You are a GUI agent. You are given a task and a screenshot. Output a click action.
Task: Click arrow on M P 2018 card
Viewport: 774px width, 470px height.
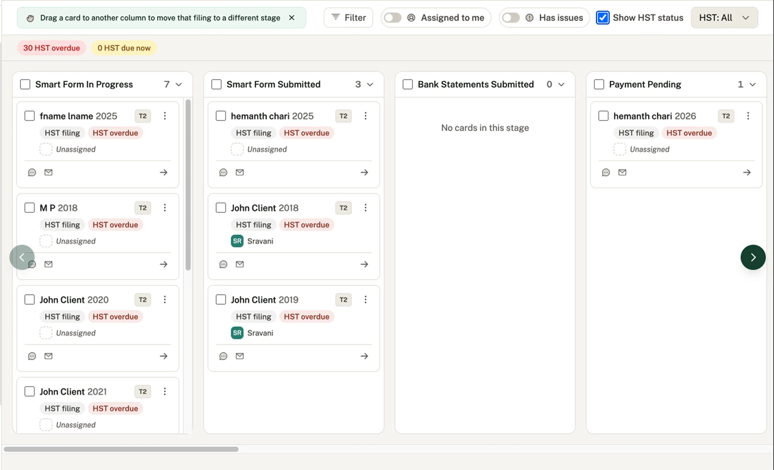pyautogui.click(x=164, y=264)
